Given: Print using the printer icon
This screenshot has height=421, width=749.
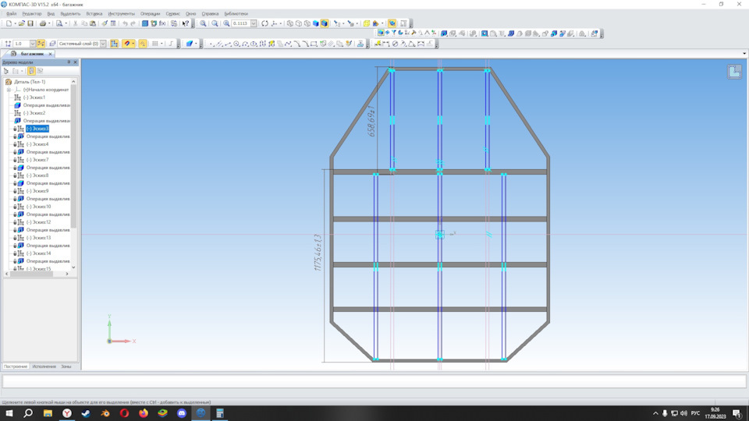Looking at the screenshot, I should [42, 23].
